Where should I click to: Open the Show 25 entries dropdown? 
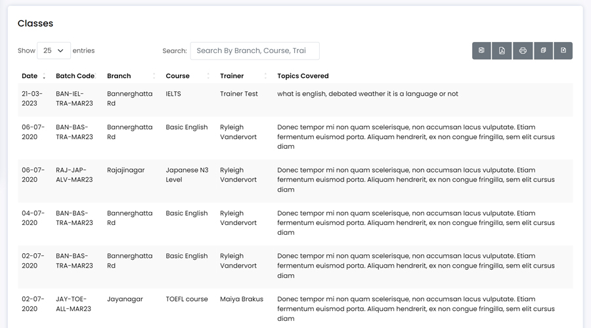pyautogui.click(x=54, y=51)
